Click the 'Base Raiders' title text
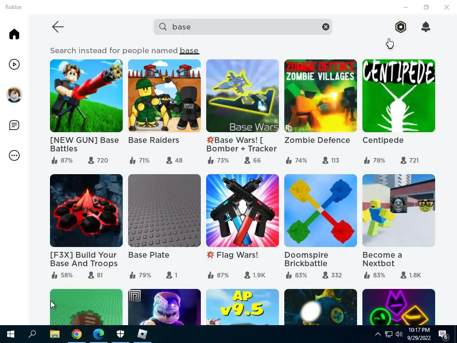 pyautogui.click(x=154, y=140)
